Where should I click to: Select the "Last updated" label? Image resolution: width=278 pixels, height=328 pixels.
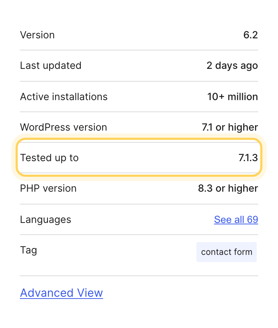tap(51, 65)
